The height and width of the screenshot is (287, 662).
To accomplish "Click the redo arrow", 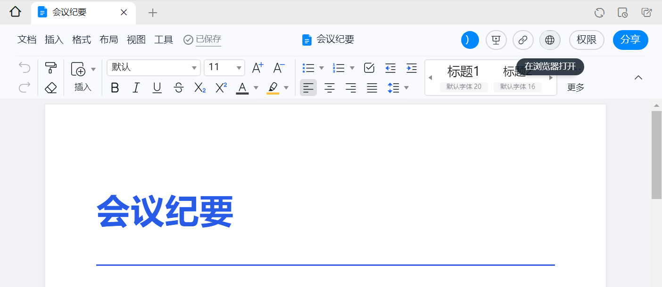I will coord(25,88).
